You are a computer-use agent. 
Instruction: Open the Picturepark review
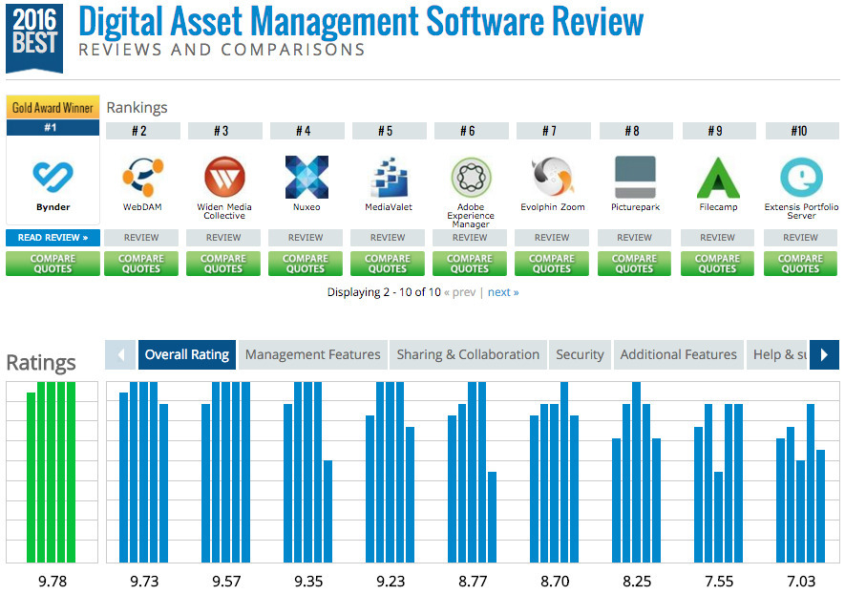click(x=634, y=238)
